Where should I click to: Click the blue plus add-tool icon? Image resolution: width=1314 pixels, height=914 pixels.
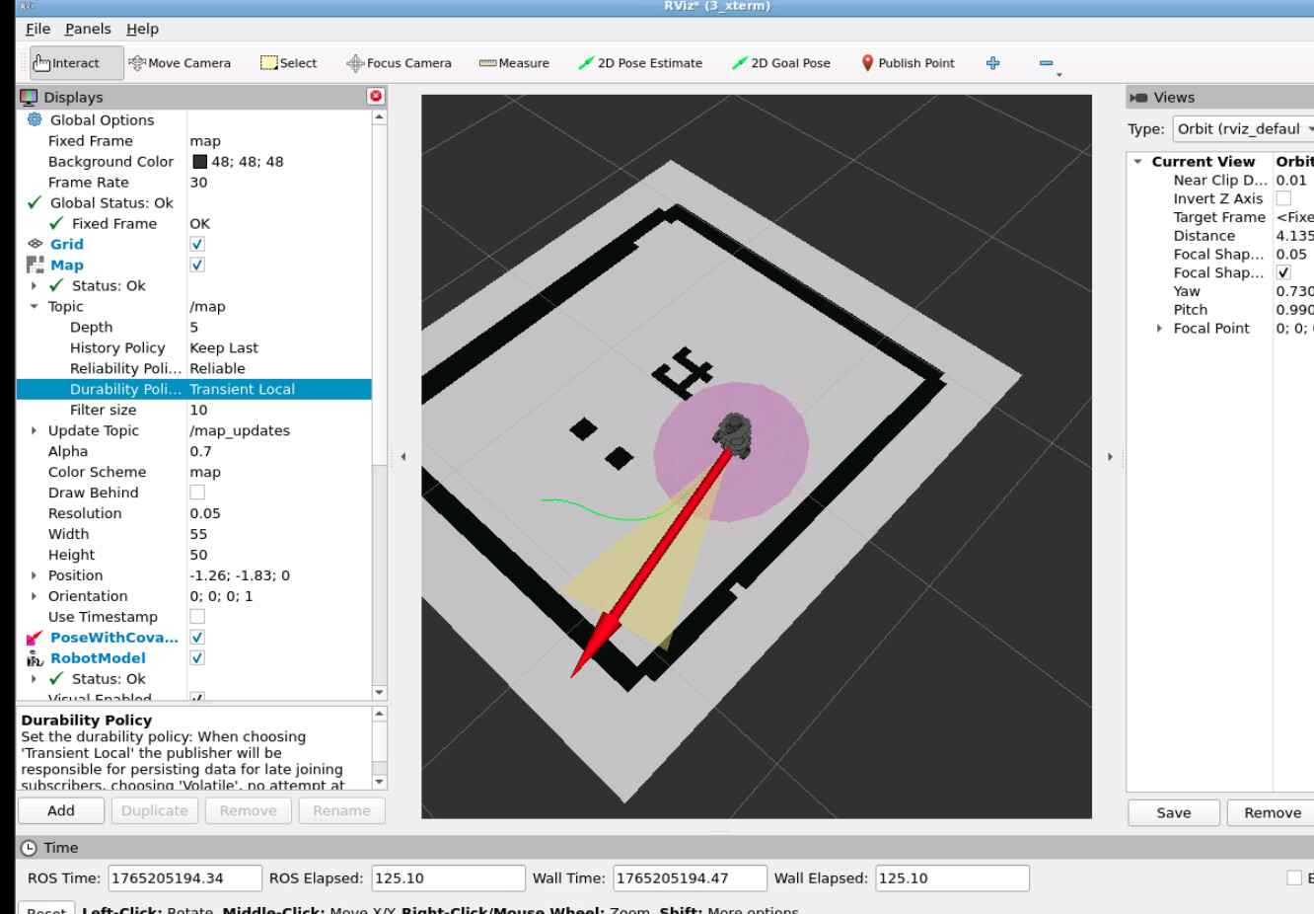pos(992,63)
